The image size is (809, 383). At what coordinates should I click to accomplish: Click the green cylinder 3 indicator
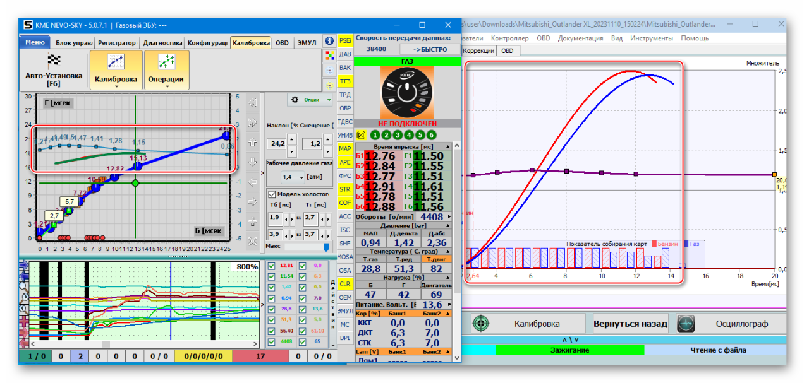point(398,134)
